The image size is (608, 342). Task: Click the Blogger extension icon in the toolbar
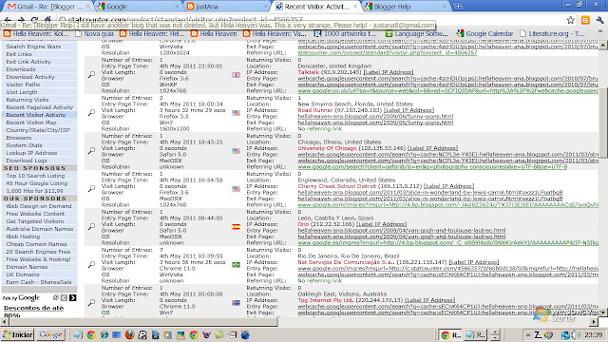point(585,20)
